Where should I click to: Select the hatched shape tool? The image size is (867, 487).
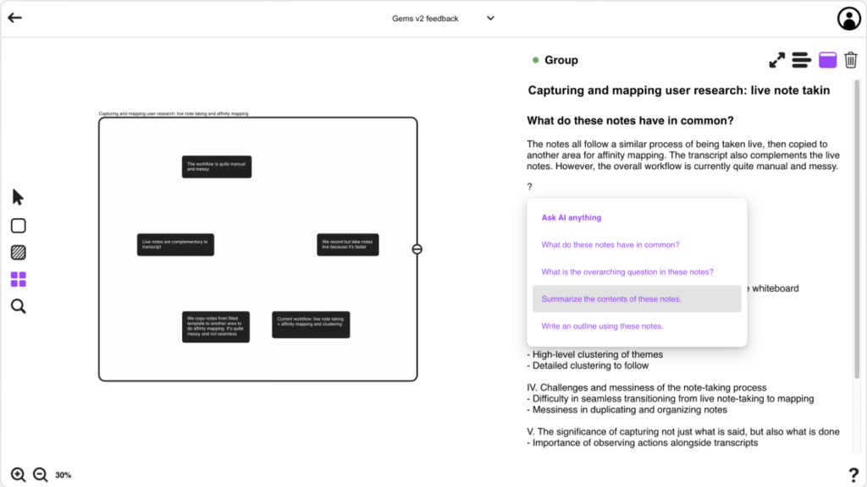coord(18,252)
